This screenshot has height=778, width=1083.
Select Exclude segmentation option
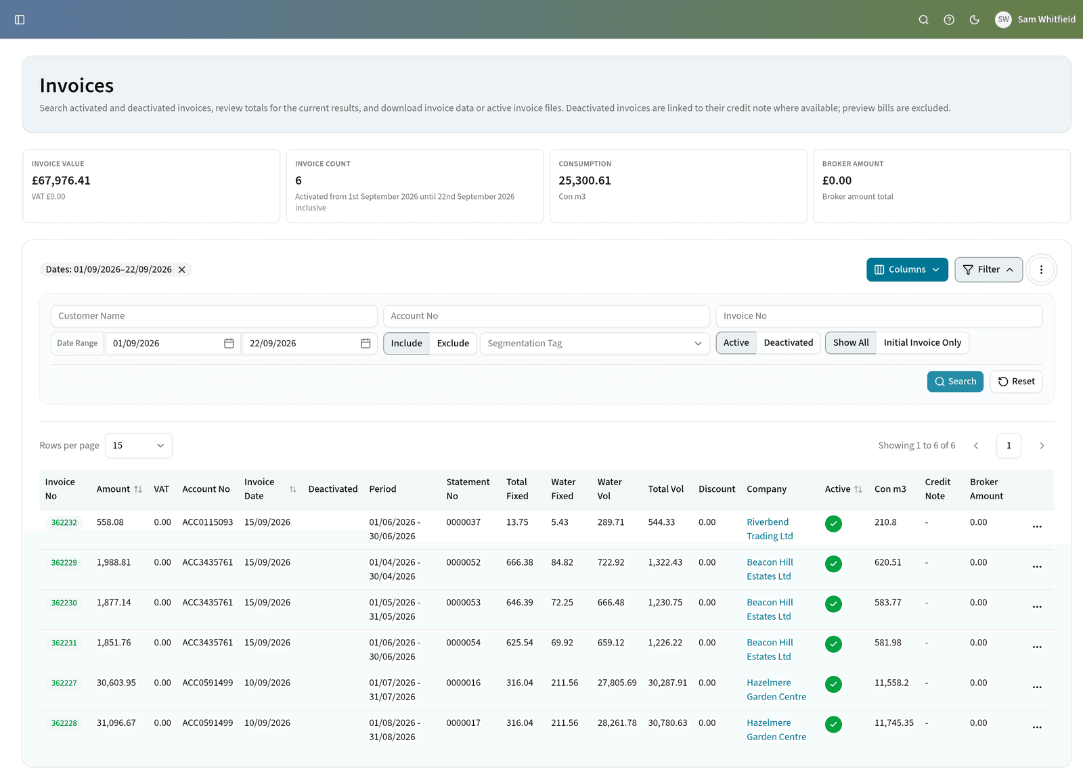point(454,343)
